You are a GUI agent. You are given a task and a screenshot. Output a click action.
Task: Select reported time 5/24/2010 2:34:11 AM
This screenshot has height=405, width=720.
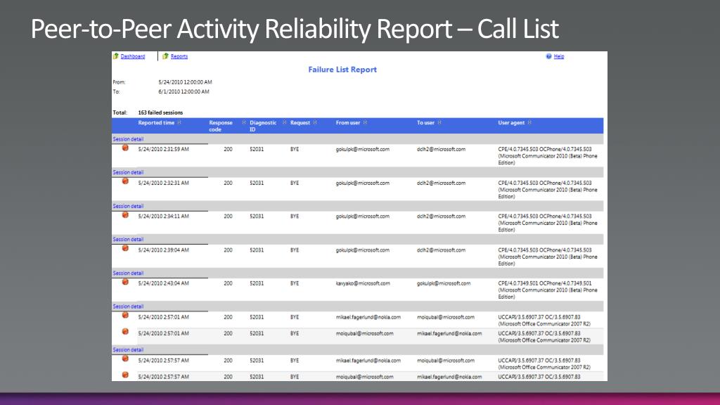pyautogui.click(x=163, y=217)
